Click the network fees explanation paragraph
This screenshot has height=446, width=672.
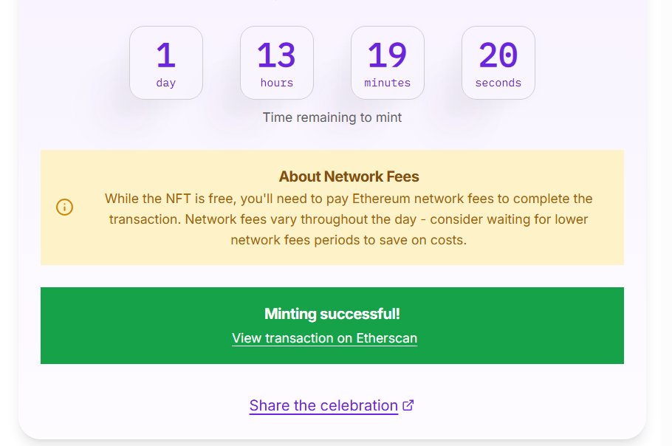click(349, 219)
